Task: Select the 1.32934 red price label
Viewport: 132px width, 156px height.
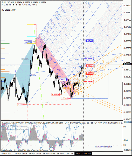Action: coord(55,94)
